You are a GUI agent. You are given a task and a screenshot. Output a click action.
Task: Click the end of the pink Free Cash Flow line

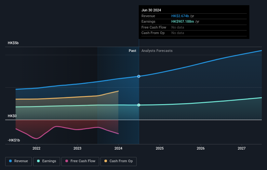tap(118, 134)
